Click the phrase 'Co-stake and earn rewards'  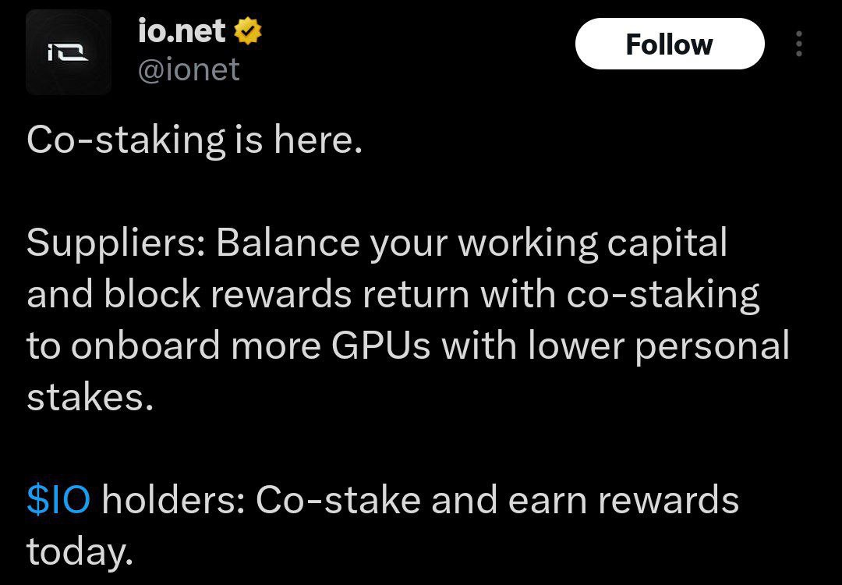coord(497,500)
